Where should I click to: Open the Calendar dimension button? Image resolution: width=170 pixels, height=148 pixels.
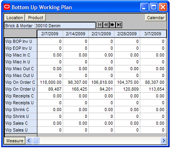tap(156, 18)
